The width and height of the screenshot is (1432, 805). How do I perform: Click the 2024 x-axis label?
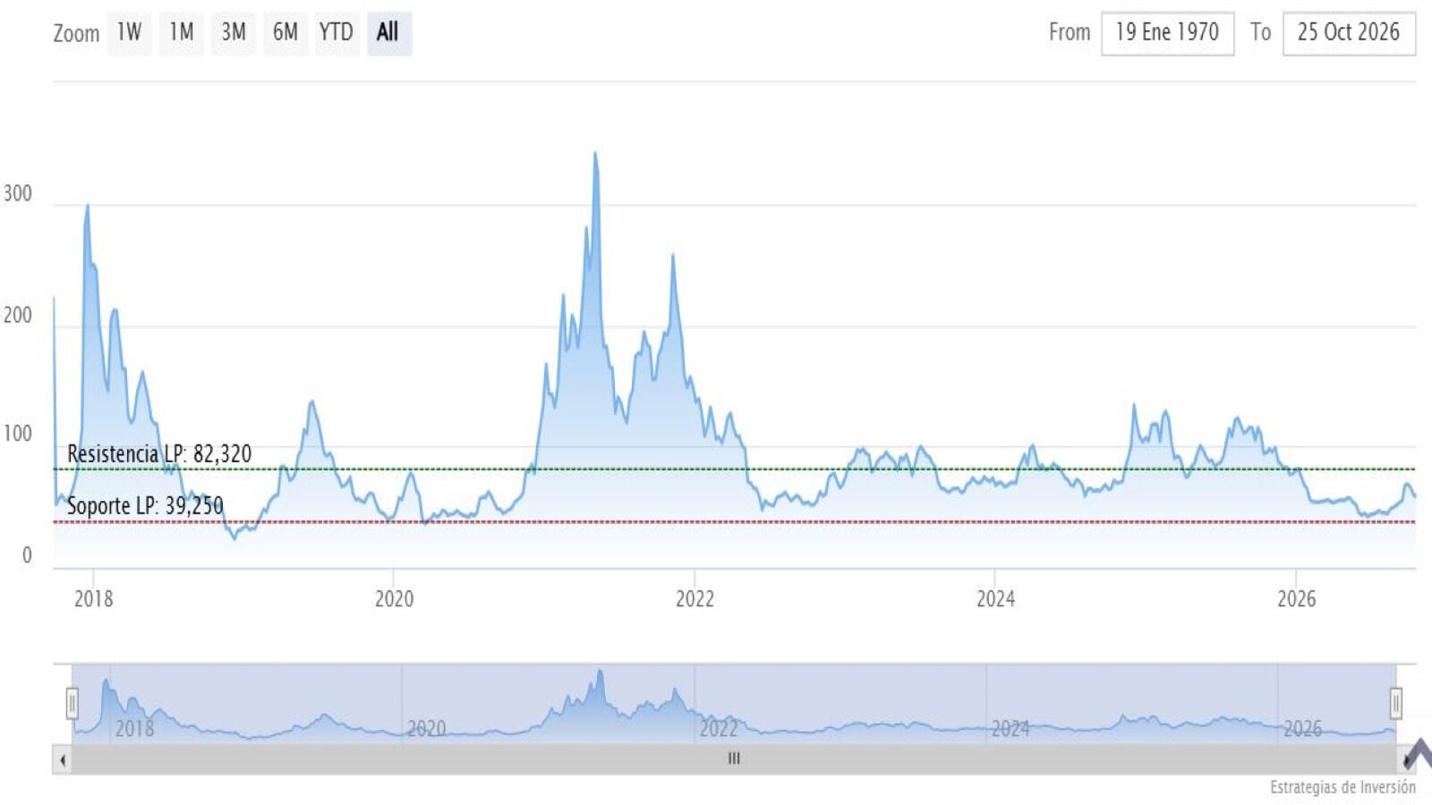995,598
